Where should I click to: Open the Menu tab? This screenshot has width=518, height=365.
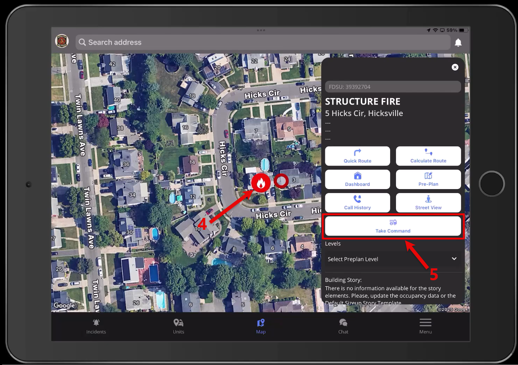[x=426, y=326]
